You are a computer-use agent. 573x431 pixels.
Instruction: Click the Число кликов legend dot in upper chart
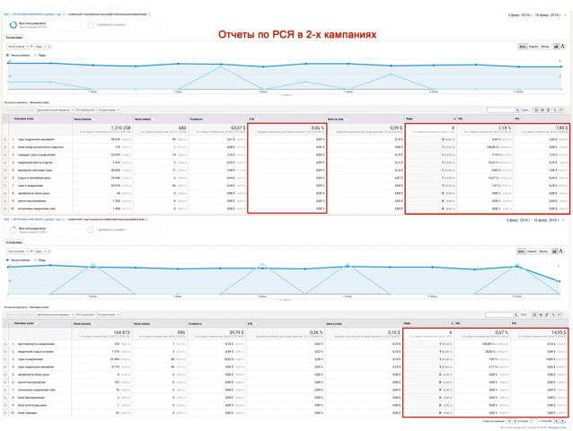pos(7,55)
